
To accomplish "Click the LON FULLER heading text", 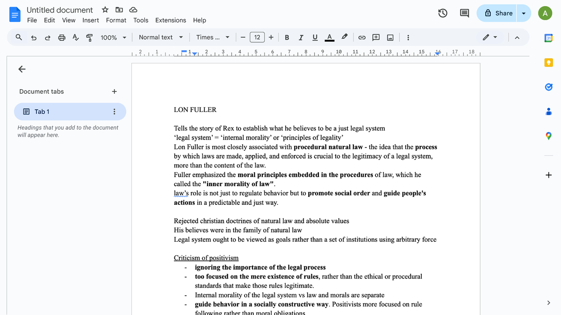I will point(195,110).
